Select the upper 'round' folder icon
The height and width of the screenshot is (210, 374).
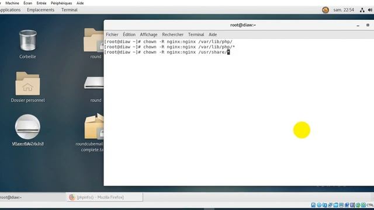coord(93,40)
